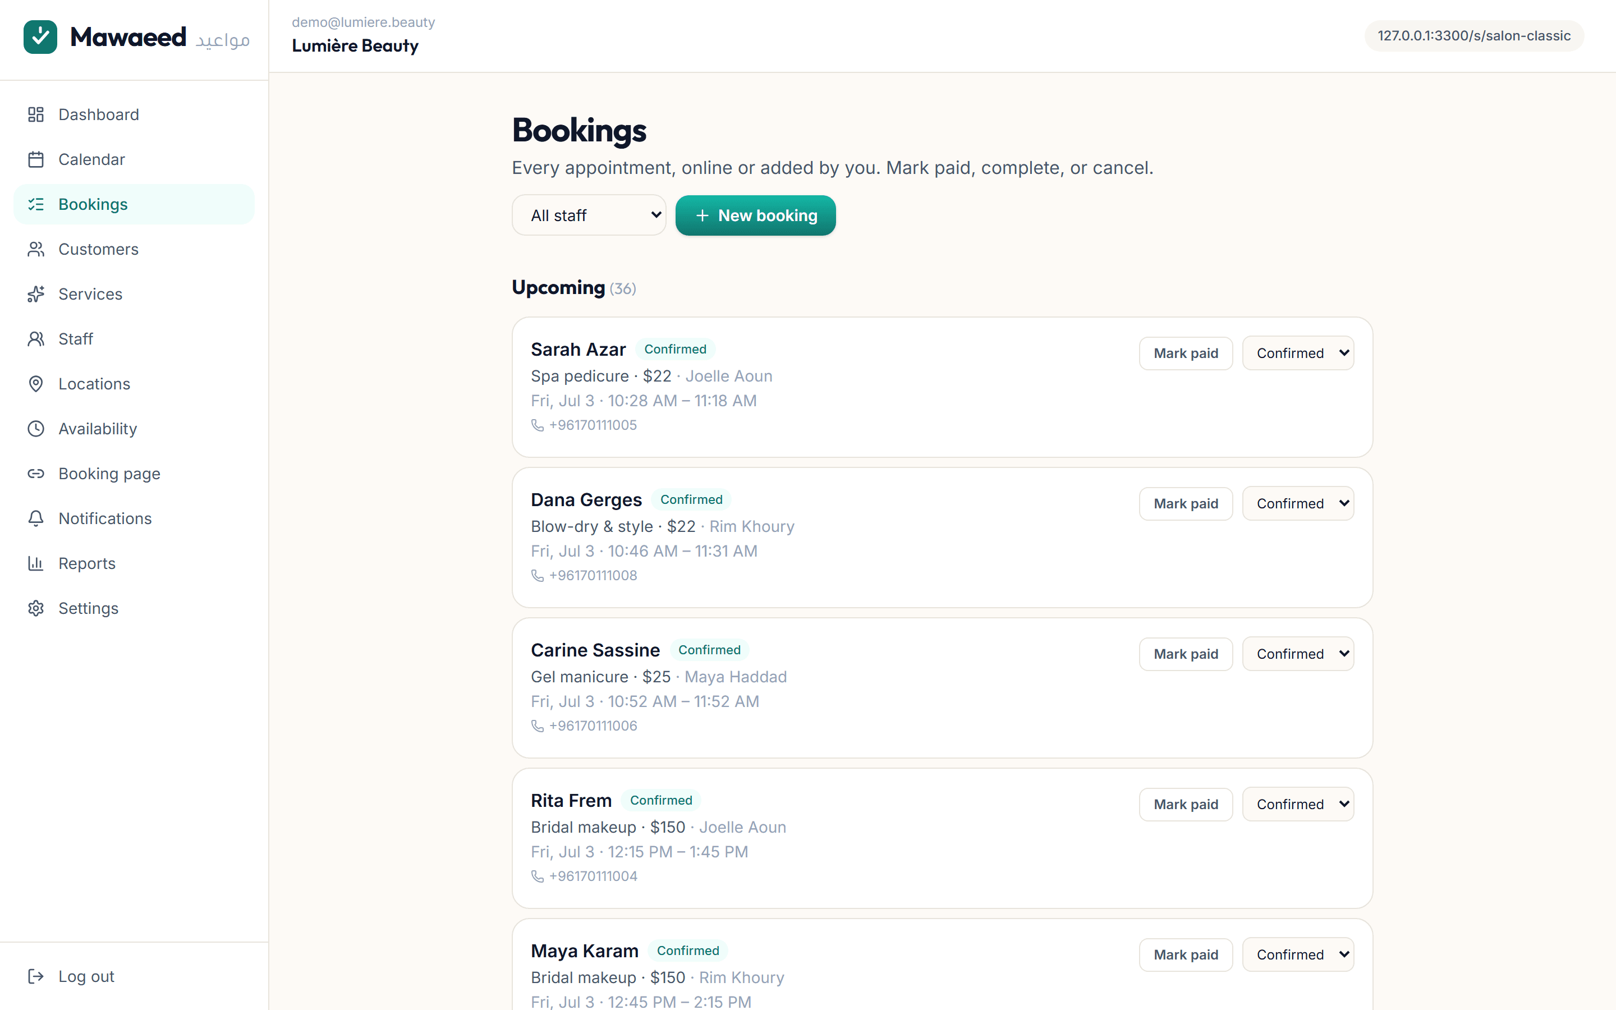Click the Mawaeed checkmark logo icon
The image size is (1616, 1010).
click(40, 36)
